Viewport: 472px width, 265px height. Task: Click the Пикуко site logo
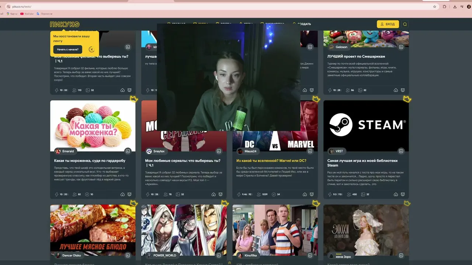click(x=65, y=24)
